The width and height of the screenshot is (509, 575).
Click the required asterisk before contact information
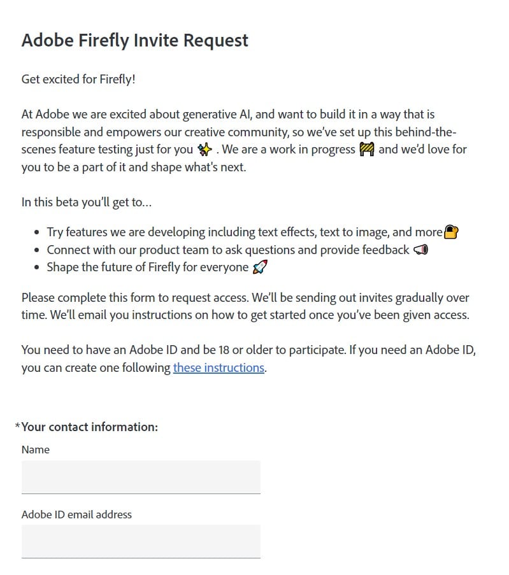[17, 427]
